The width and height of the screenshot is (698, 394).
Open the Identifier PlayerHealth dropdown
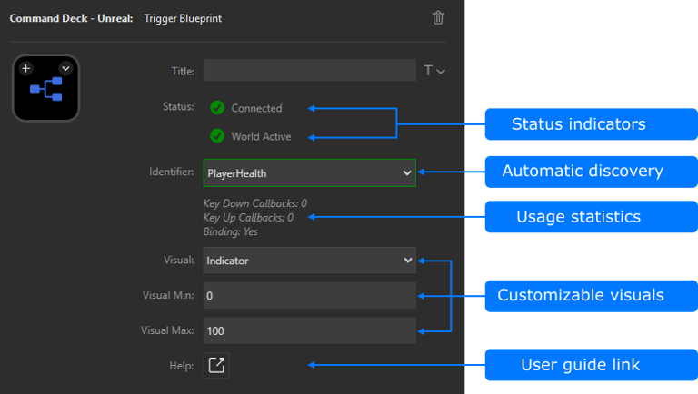tap(309, 172)
